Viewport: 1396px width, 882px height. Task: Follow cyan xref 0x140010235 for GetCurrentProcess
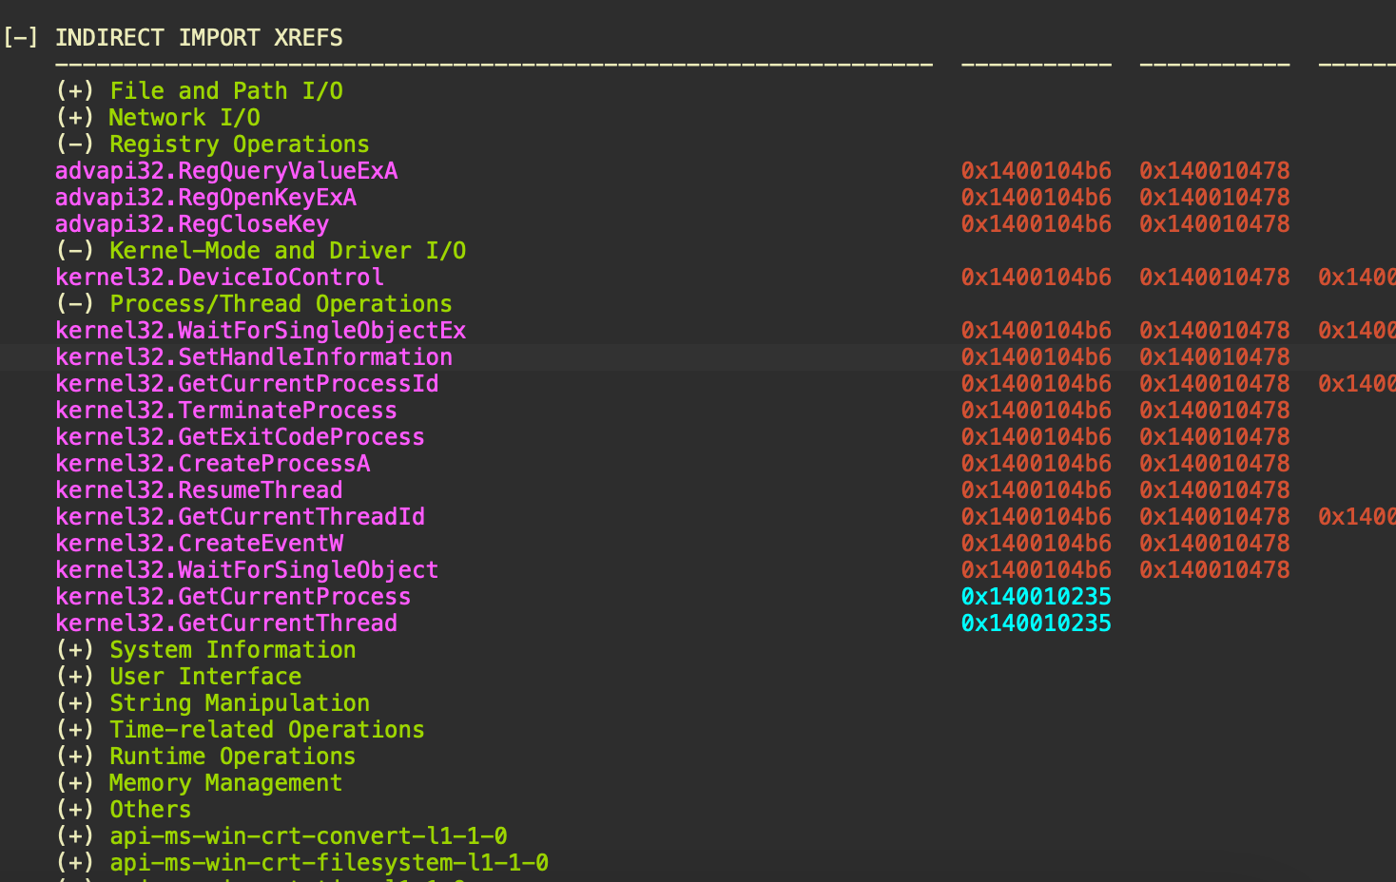tap(1036, 597)
